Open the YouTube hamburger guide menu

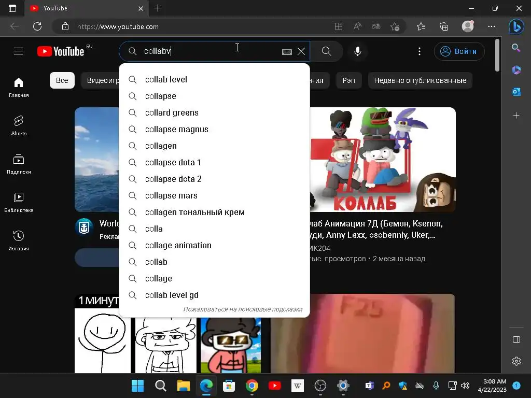point(19,51)
